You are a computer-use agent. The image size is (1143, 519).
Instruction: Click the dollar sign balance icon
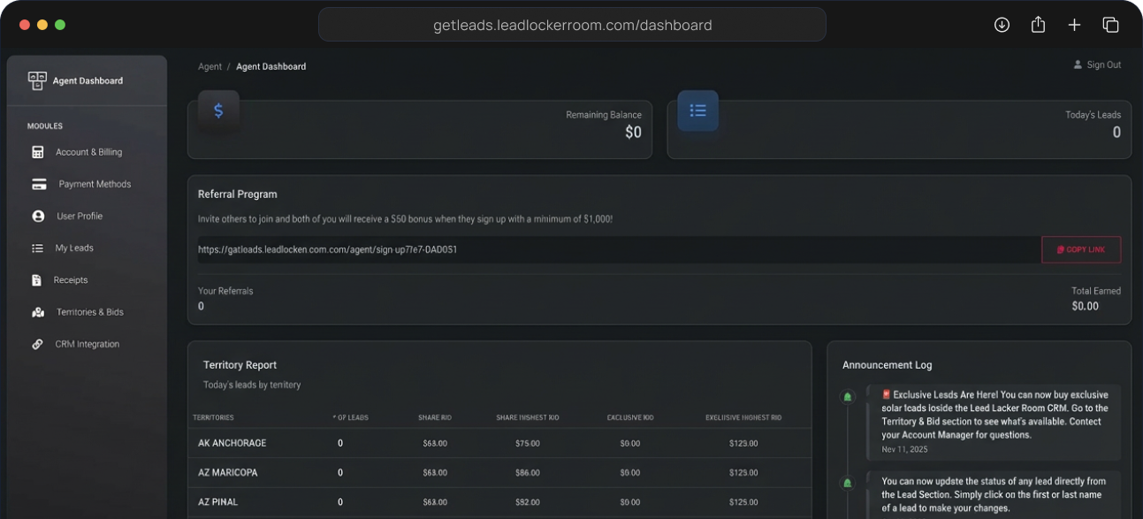point(218,111)
